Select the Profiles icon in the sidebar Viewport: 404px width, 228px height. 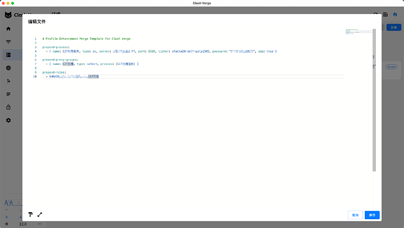click(x=9, y=55)
